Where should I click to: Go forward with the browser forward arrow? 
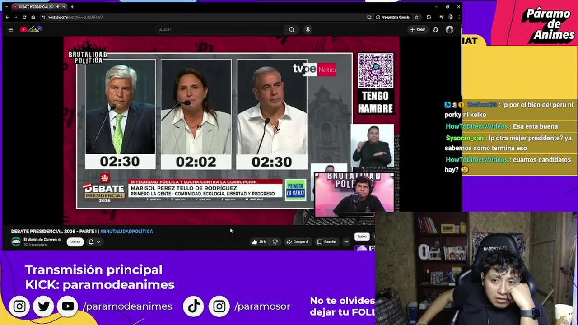coord(16,17)
